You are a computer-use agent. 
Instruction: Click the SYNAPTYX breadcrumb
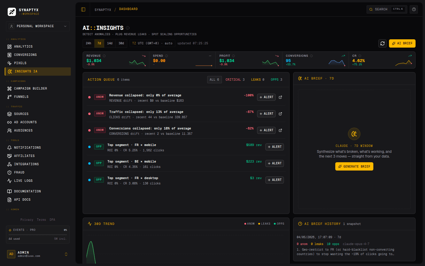(x=103, y=10)
